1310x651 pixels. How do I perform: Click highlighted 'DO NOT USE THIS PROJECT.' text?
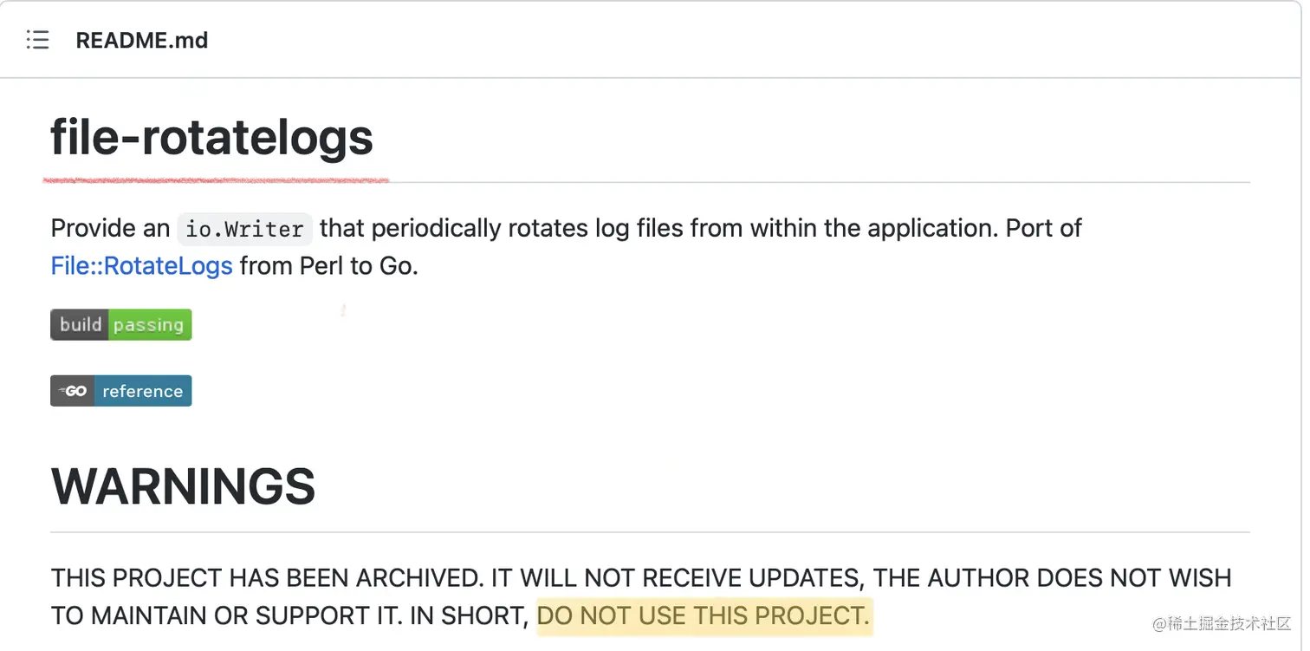click(703, 616)
